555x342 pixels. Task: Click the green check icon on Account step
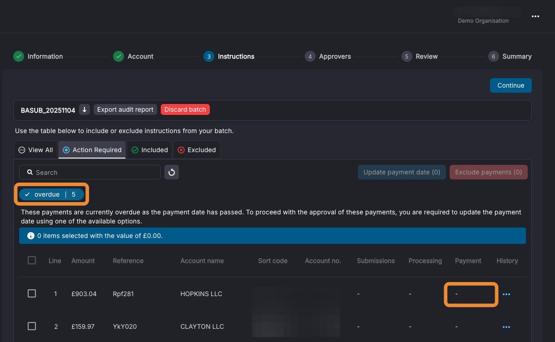tap(118, 56)
